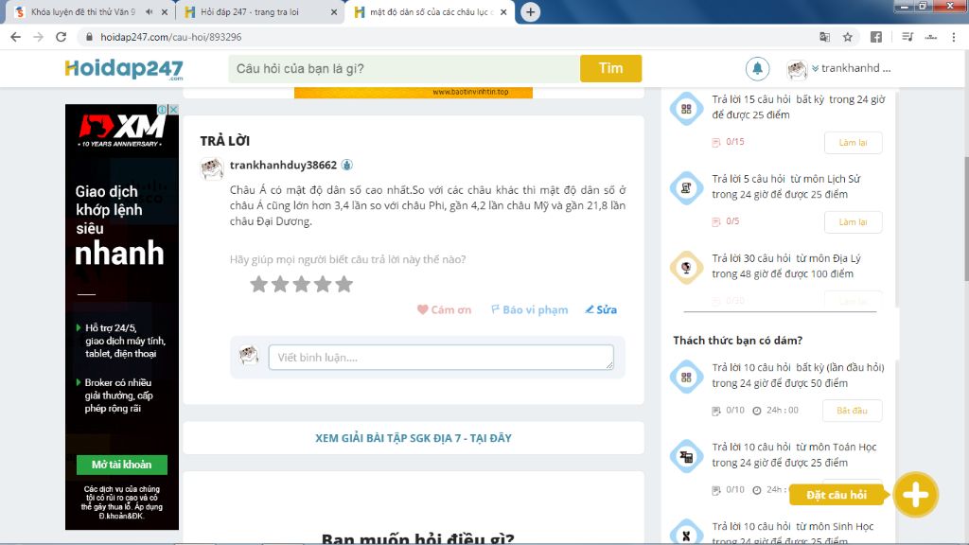Click the Địa Lý task icon
Image resolution: width=969 pixels, height=545 pixels.
coord(686,268)
